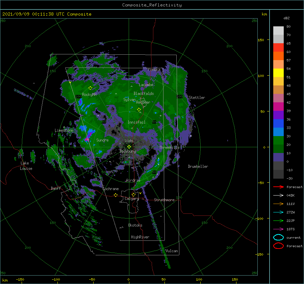Click the yellow diamond marker near RockyMH
Viewport: 304px width, 284px height.
point(90,88)
